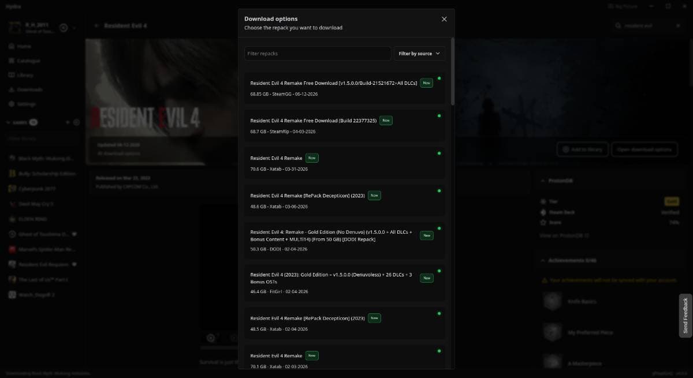693x378 pixels.
Task: Click the Filter repacks input field
Action: coord(318,54)
